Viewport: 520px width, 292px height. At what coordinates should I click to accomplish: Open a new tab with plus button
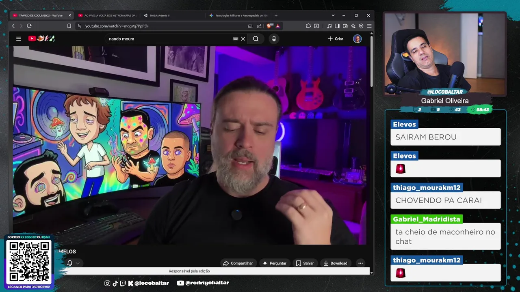point(276,15)
